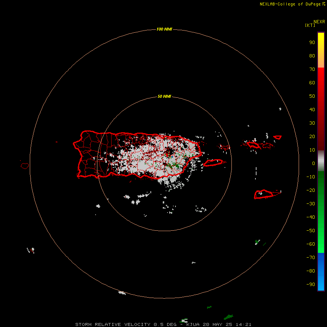Click the 10 value on the velocity scale
The image size is (327, 327).
click(312, 150)
